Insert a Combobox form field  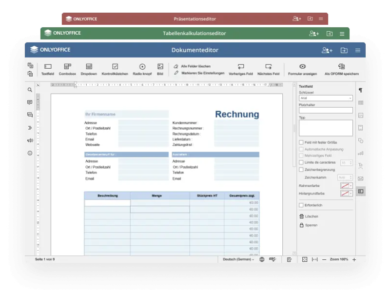tap(67, 69)
